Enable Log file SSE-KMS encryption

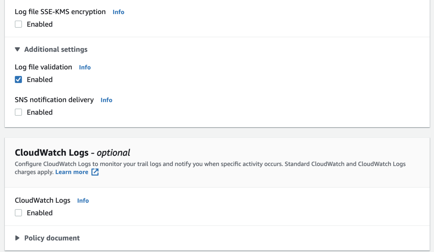(x=18, y=24)
